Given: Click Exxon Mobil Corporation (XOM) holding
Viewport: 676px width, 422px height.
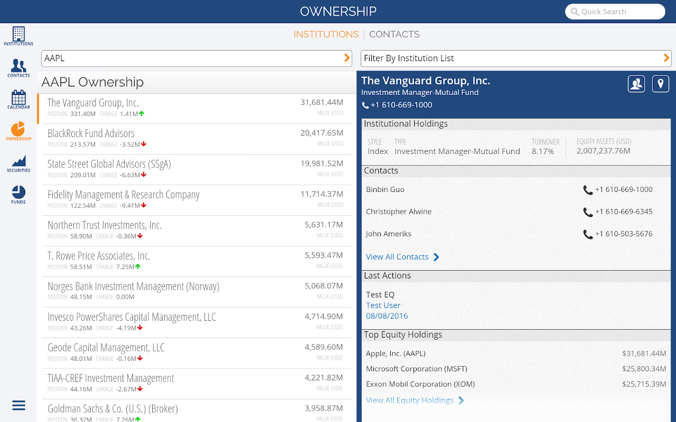Looking at the screenshot, I should (x=420, y=384).
